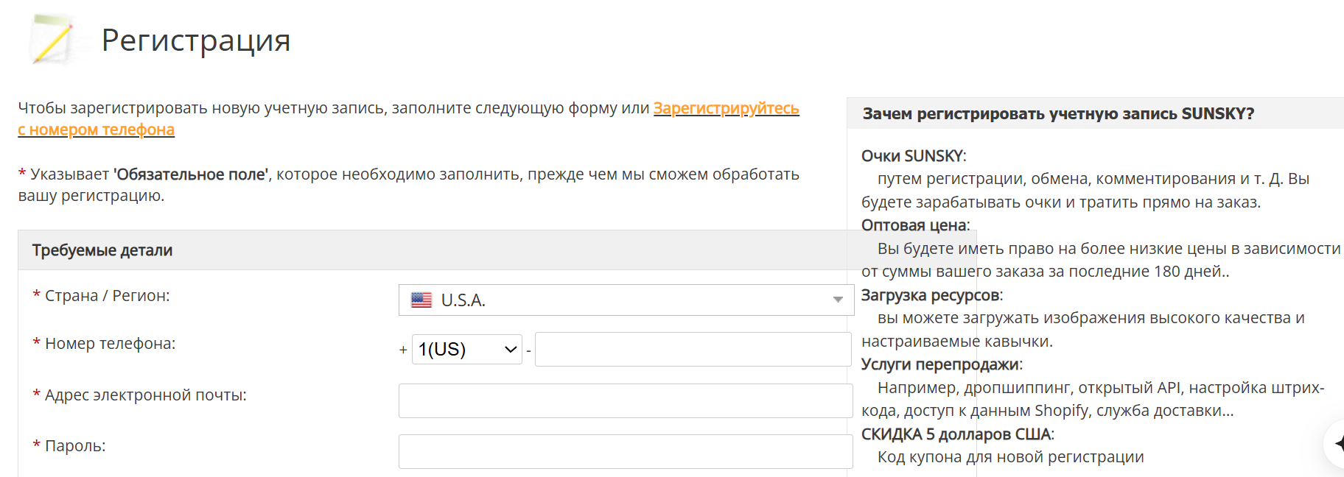
Task: Click the floating widget icon at right edge
Action: [x=1335, y=443]
